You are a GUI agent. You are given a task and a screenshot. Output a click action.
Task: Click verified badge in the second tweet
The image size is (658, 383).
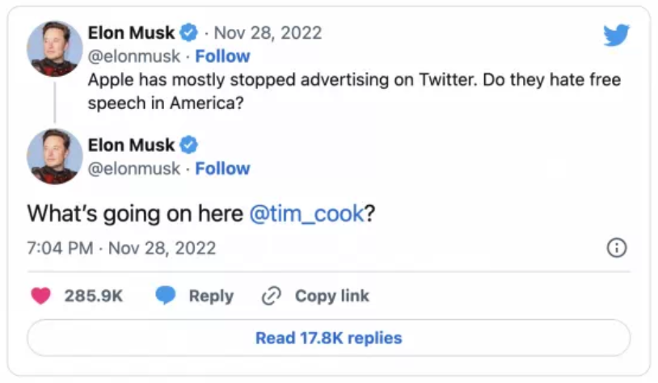pos(188,145)
